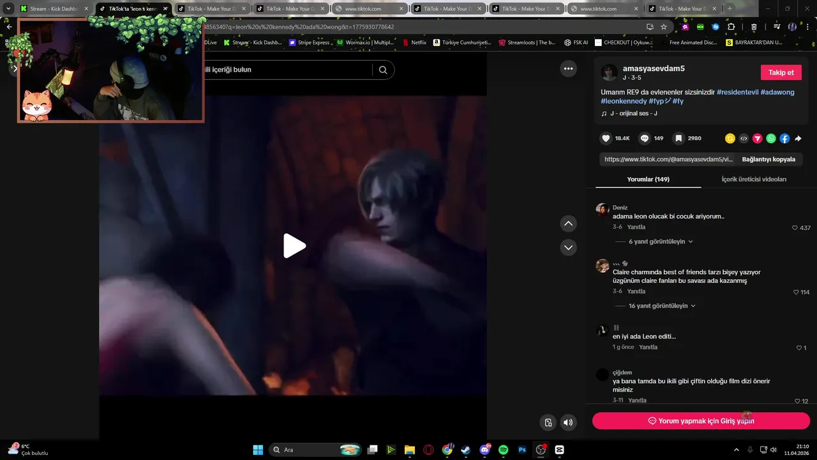This screenshot has width=817, height=460.
Task: Open Steam from the taskbar
Action: [x=466, y=450]
